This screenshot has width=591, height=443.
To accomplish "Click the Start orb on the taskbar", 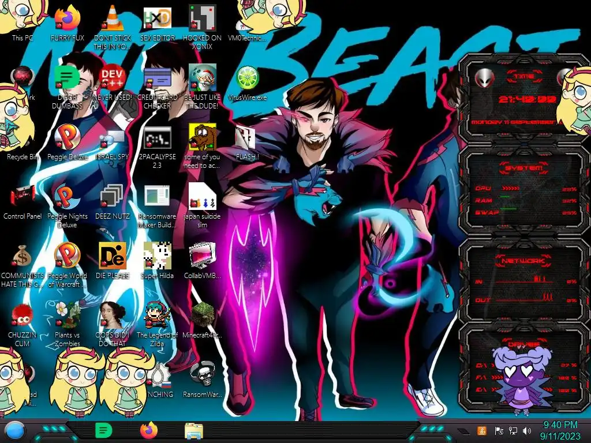I will [14, 430].
